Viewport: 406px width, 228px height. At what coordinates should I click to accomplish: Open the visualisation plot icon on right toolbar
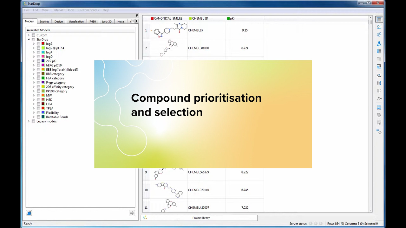[379, 27]
